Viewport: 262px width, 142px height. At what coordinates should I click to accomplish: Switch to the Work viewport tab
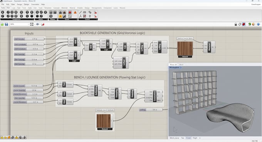click(181, 65)
